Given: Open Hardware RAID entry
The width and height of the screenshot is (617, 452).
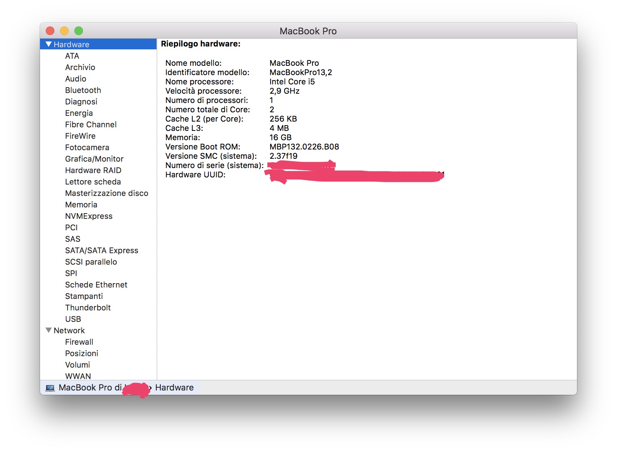Looking at the screenshot, I should pyautogui.click(x=93, y=170).
